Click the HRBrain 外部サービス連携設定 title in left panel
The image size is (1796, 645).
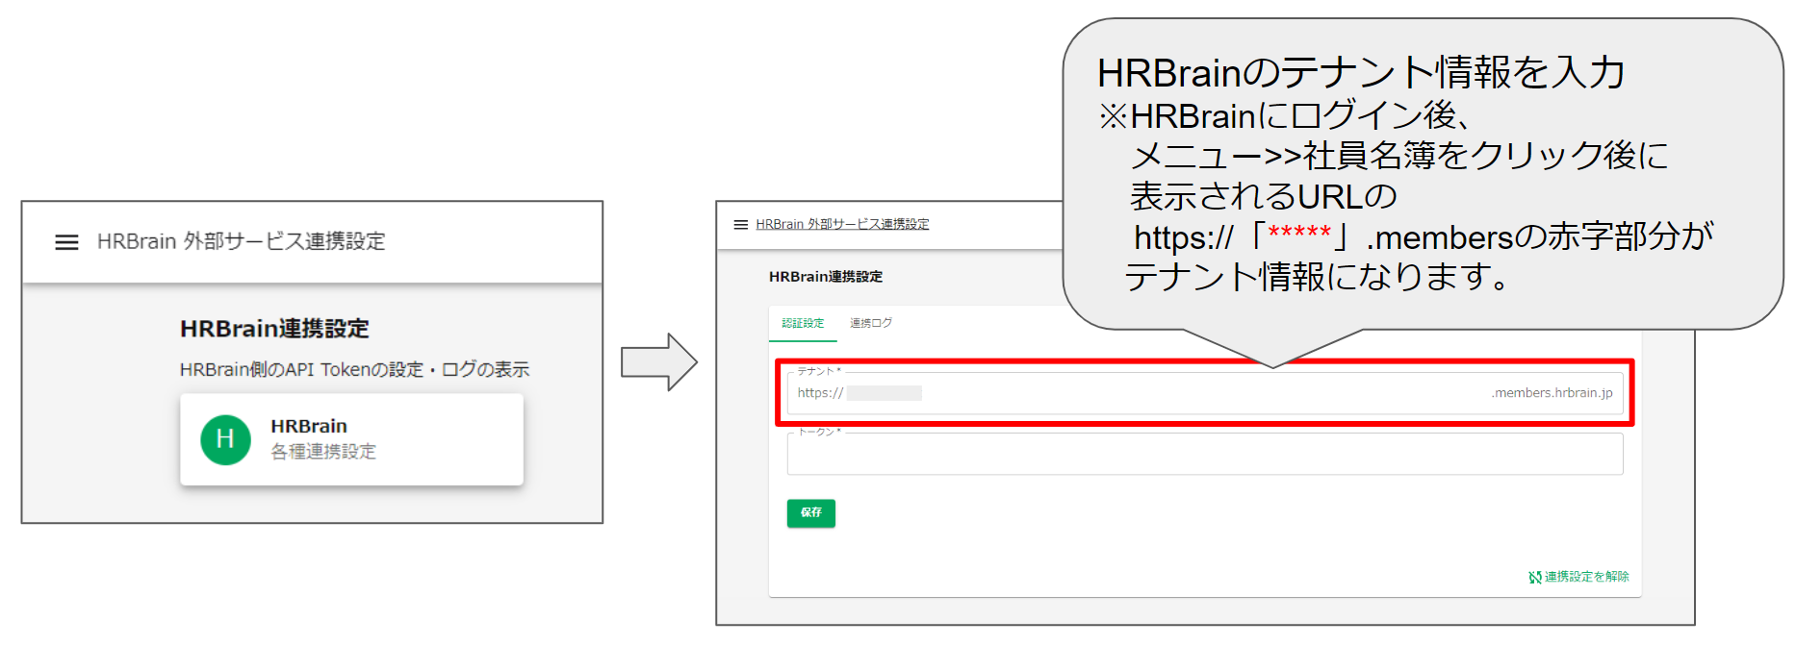tap(241, 241)
